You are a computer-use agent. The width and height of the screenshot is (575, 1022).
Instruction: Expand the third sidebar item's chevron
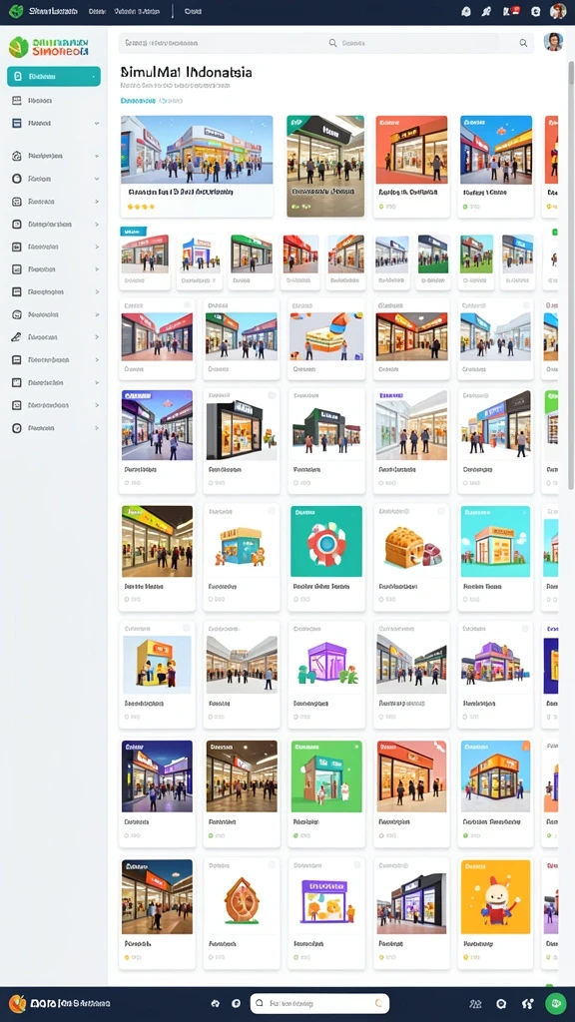click(97, 123)
